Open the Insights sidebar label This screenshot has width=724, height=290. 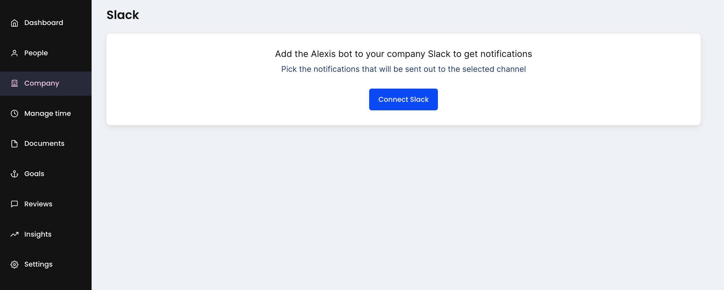pos(38,234)
